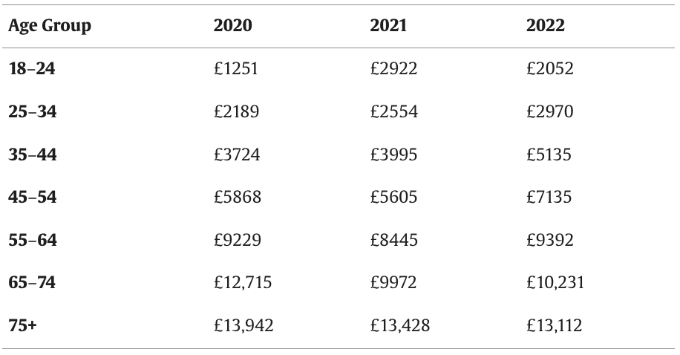The height and width of the screenshot is (355, 680).
Task: Select the 45–54 row label
Action: tap(33, 198)
